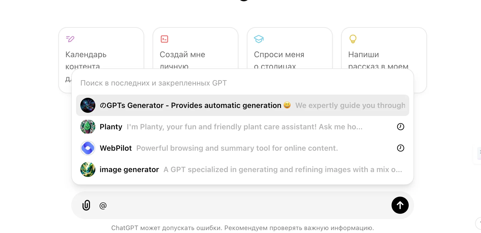The image size is (481, 233).
Task: Click the GPTs Generator avatar
Action: click(88, 105)
